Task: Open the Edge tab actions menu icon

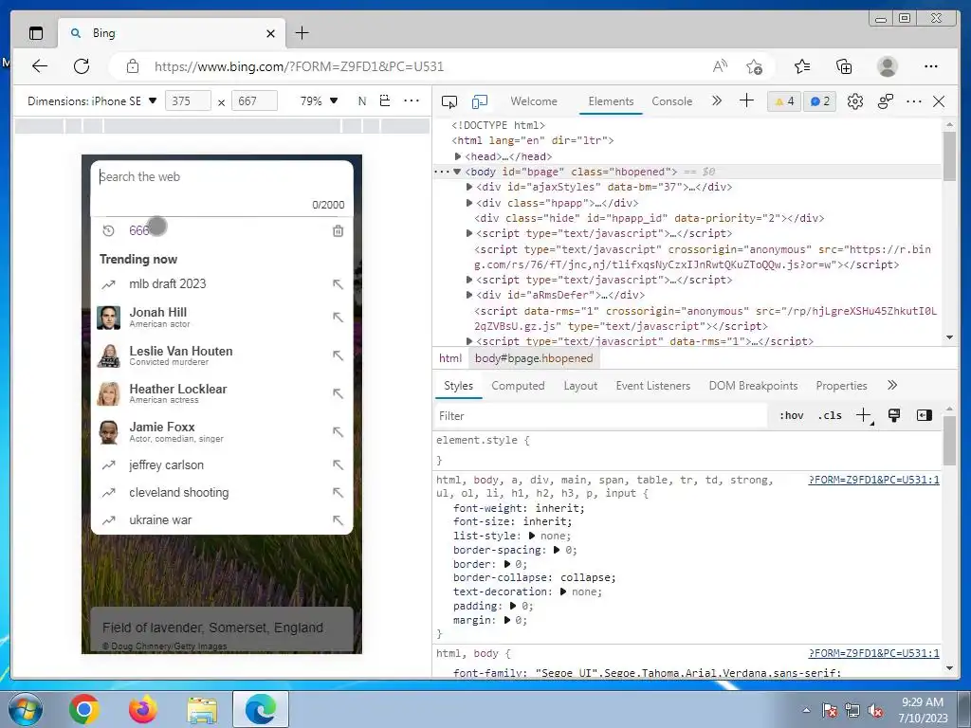Action: (36, 33)
